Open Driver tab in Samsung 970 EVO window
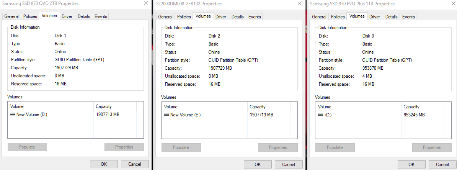This screenshot has width=457, height=170. click(375, 17)
